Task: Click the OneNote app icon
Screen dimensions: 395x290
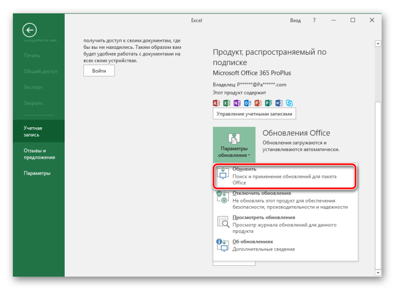Action: [237, 103]
